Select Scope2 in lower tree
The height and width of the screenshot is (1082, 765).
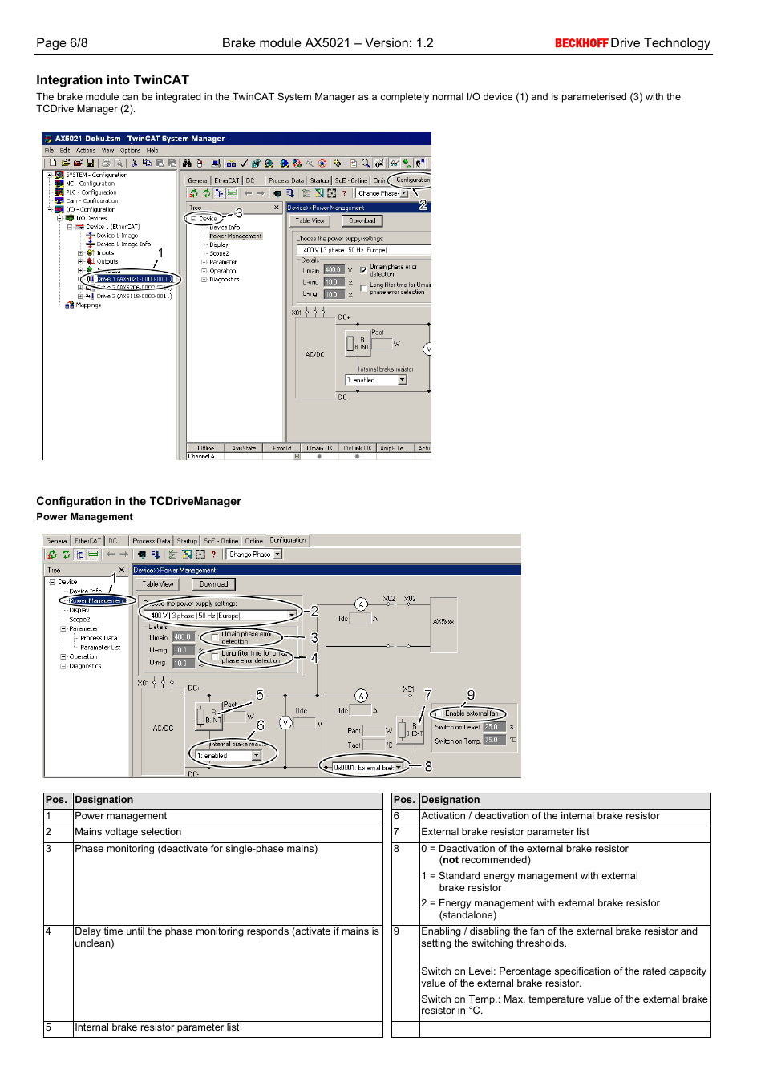[79, 620]
